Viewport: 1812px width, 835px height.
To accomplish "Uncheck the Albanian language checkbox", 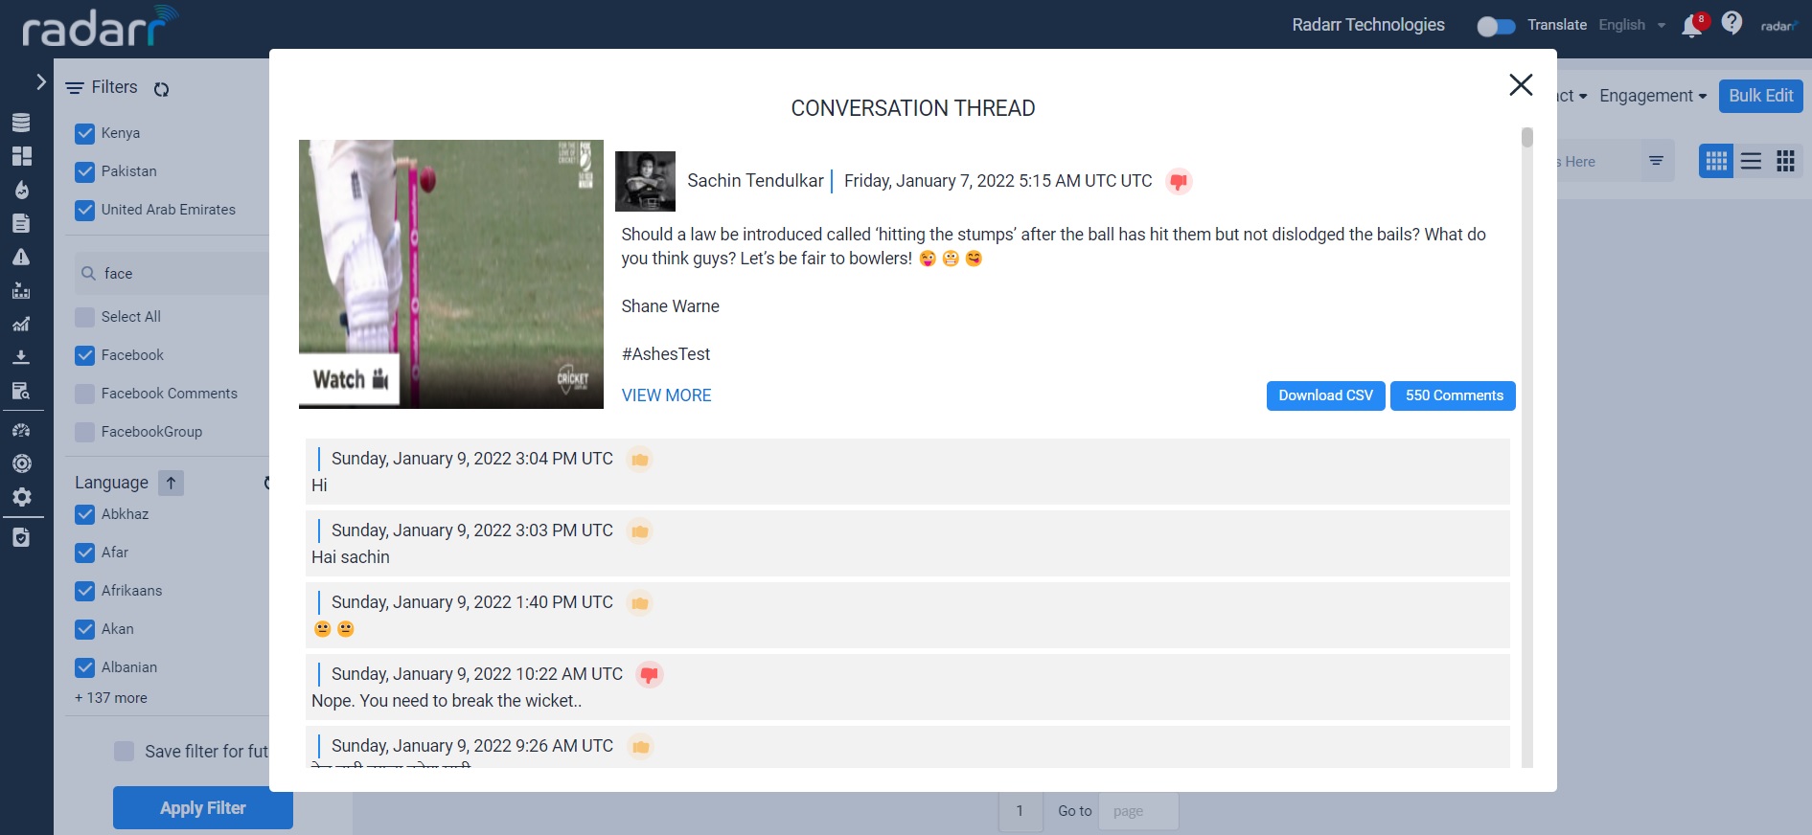I will [x=85, y=667].
